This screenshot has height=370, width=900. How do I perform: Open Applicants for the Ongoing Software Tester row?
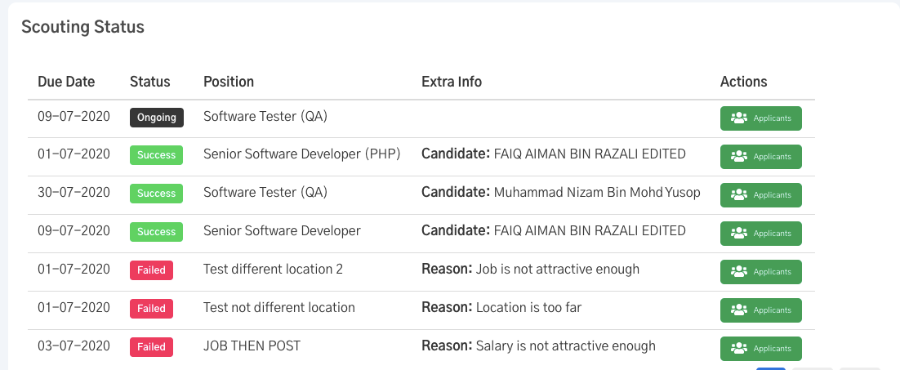click(x=760, y=118)
